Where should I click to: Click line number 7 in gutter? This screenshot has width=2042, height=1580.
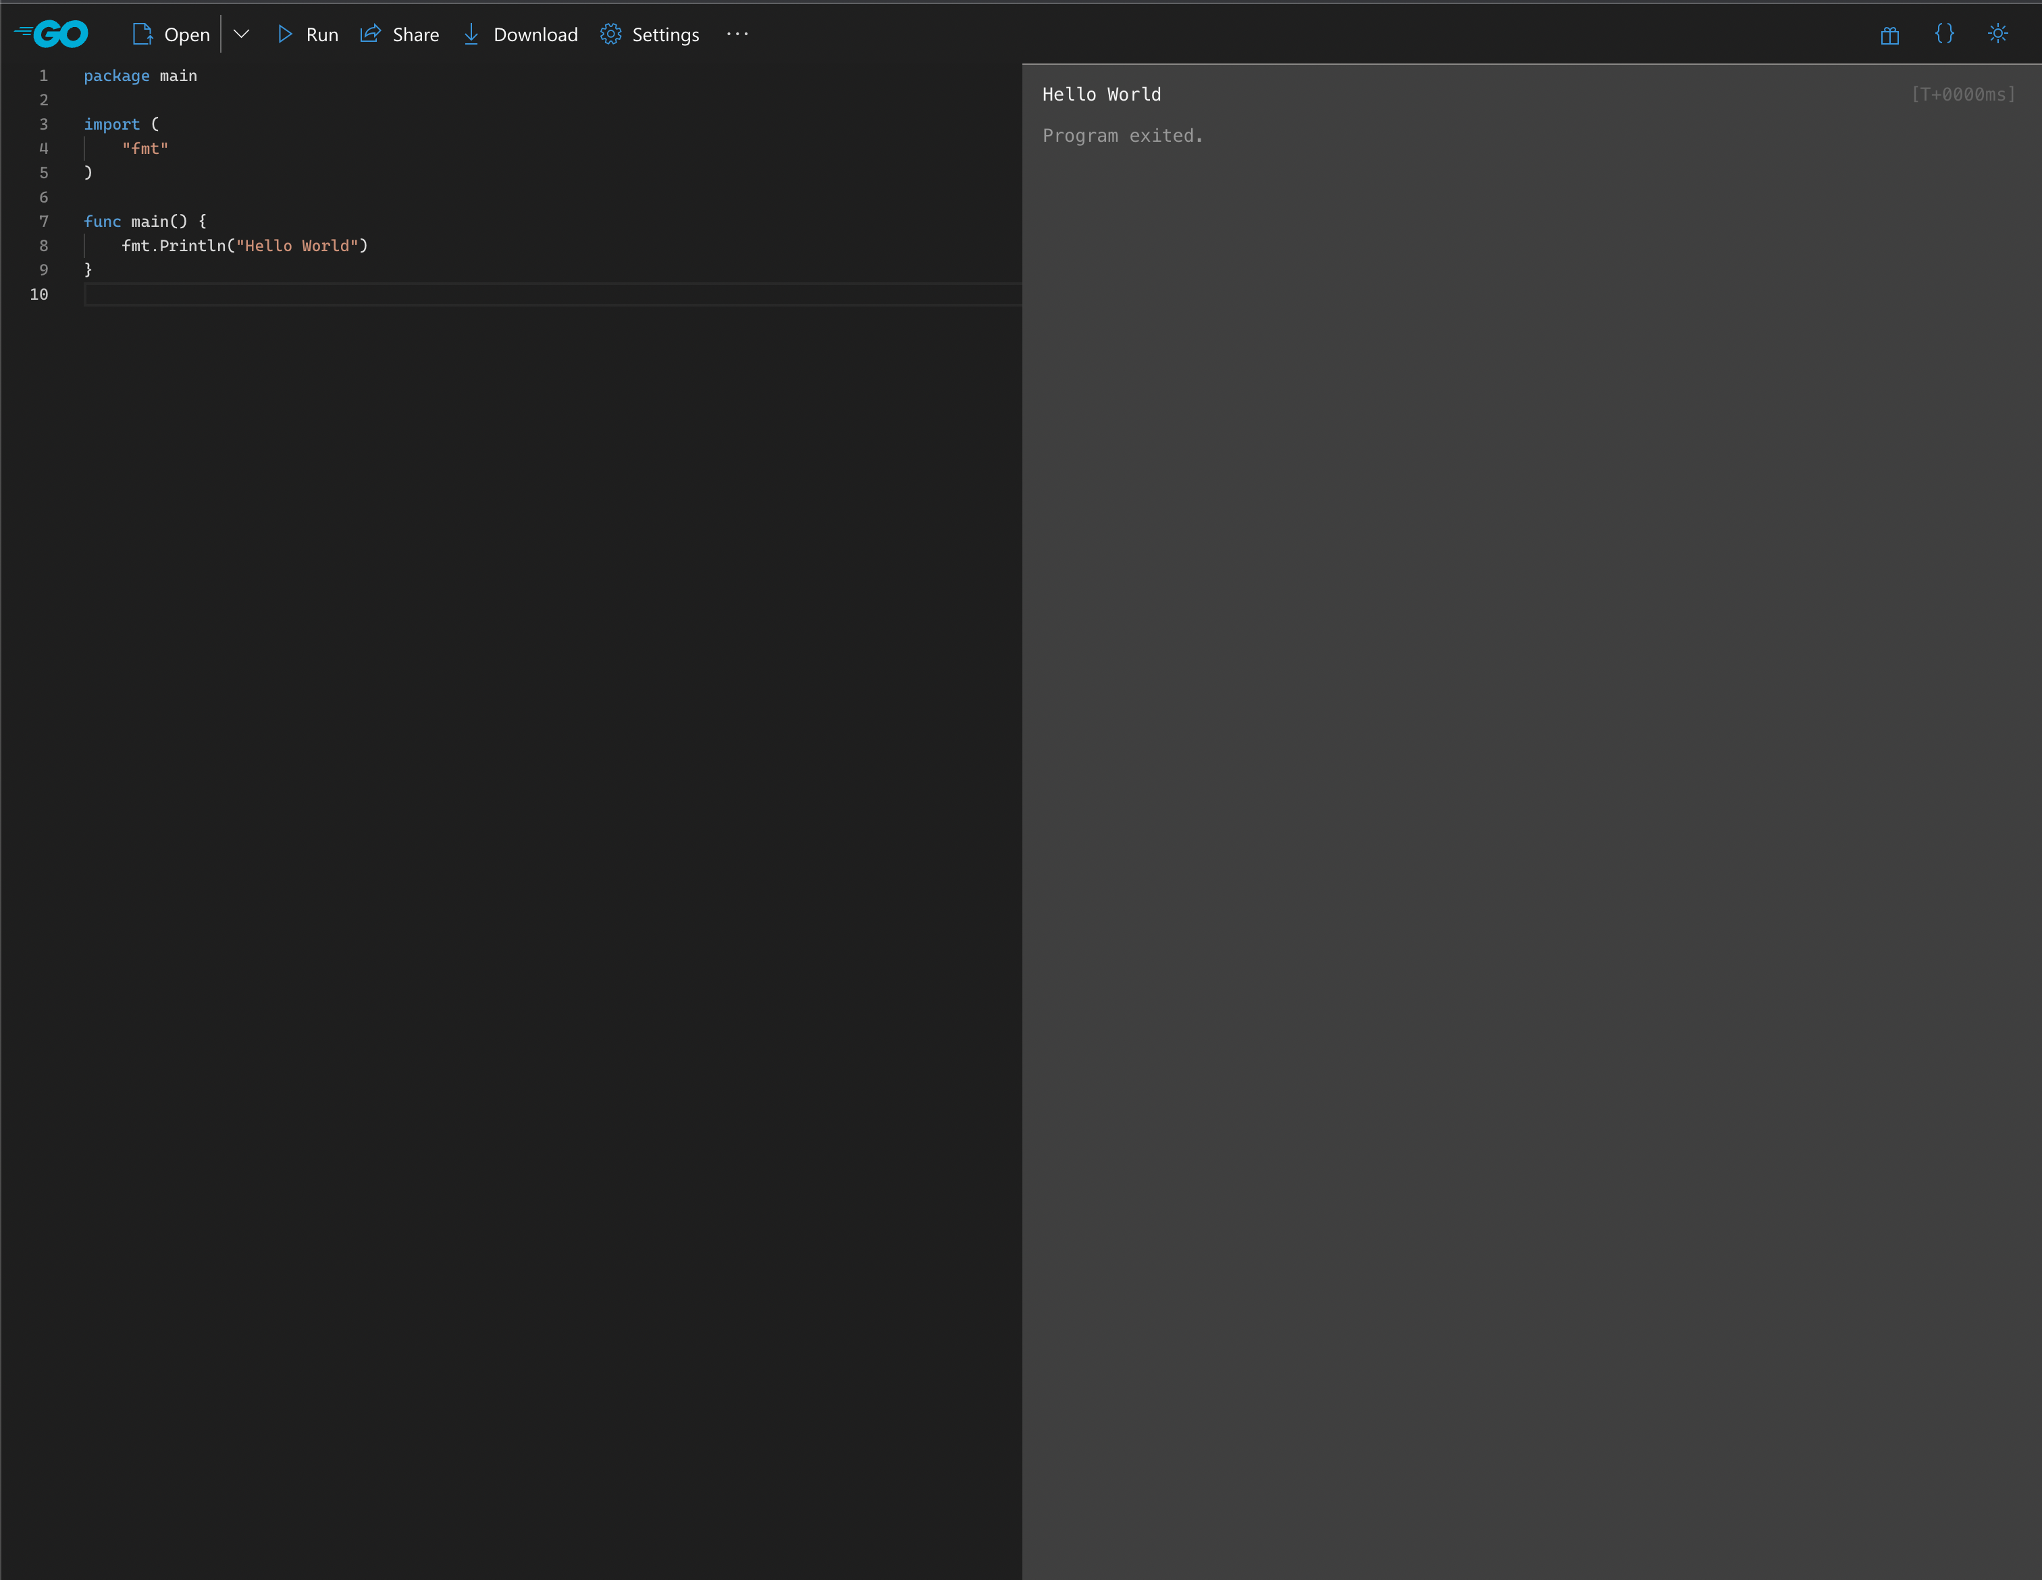(43, 221)
